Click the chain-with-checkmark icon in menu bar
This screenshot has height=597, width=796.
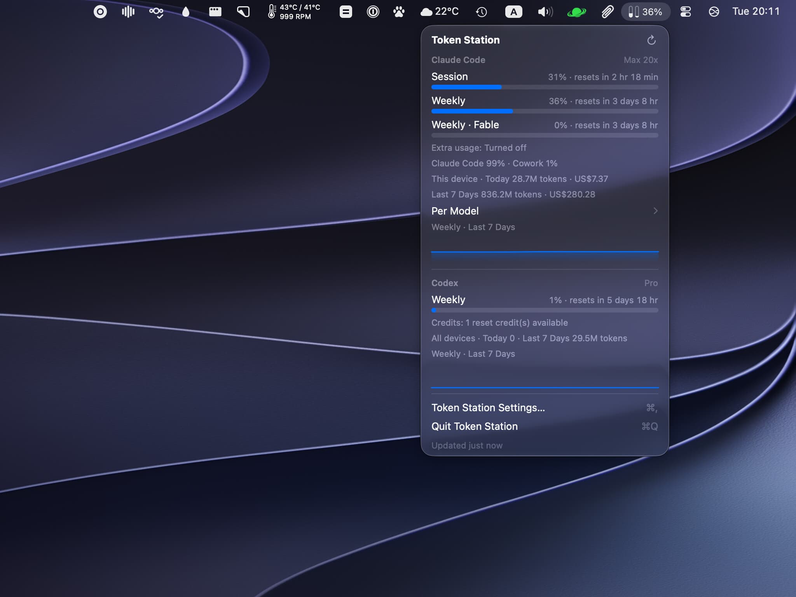click(x=156, y=12)
